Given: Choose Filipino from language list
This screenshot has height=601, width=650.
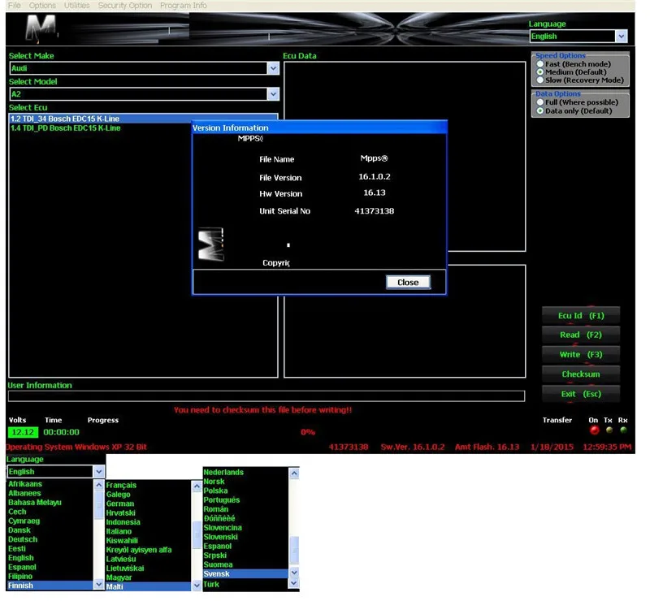Looking at the screenshot, I should [x=20, y=577].
